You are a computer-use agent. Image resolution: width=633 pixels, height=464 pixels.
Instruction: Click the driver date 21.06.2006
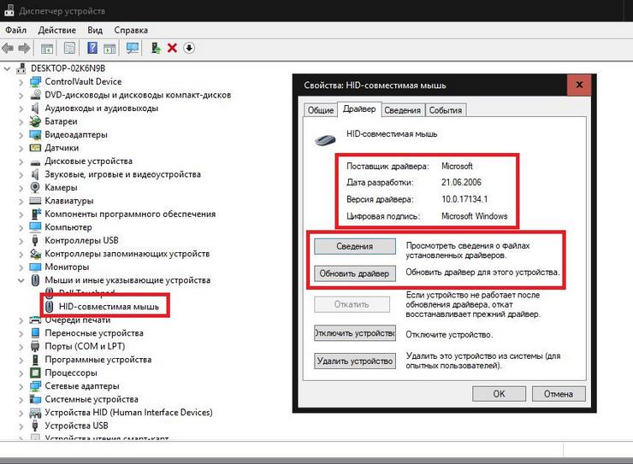(x=461, y=182)
